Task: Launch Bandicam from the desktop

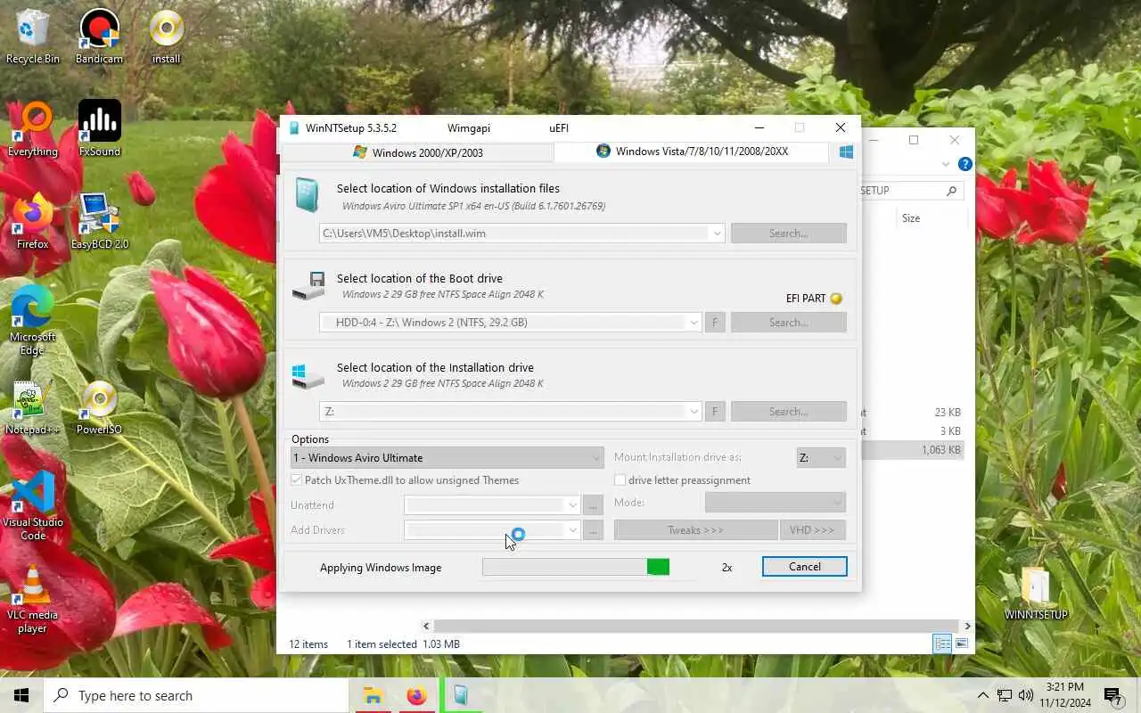Action: coord(99,37)
